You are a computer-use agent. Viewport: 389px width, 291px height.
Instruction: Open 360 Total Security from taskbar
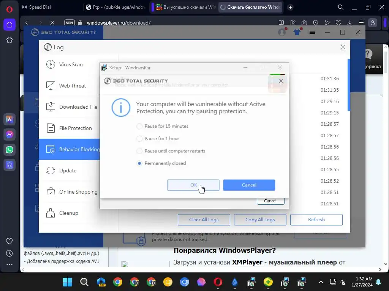pyautogui.click(x=268, y=282)
